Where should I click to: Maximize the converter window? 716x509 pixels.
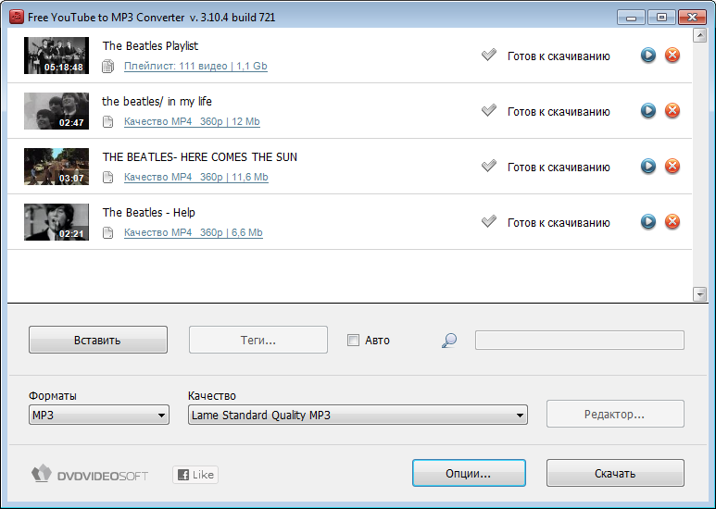click(661, 18)
